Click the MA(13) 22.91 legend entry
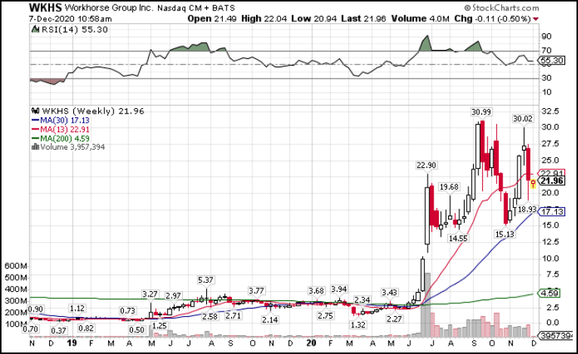This screenshot has height=354, width=578. coord(61,129)
